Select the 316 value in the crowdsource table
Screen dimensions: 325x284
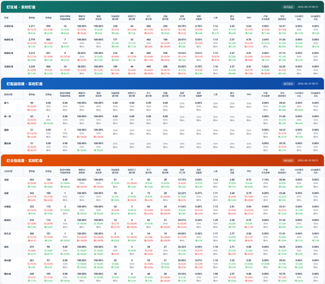(32, 220)
